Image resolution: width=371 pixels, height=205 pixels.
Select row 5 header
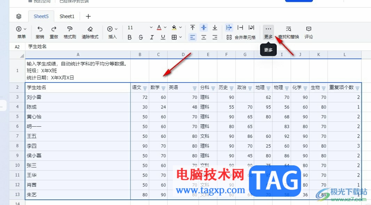17,117
